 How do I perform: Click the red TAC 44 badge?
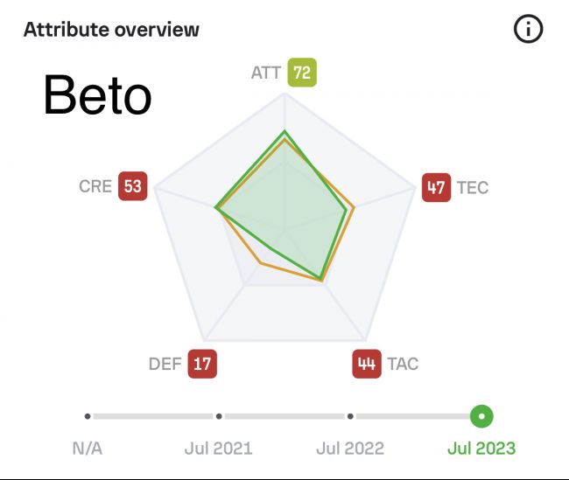[367, 364]
